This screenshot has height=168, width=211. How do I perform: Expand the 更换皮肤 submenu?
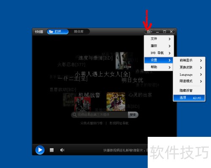tap(189, 67)
